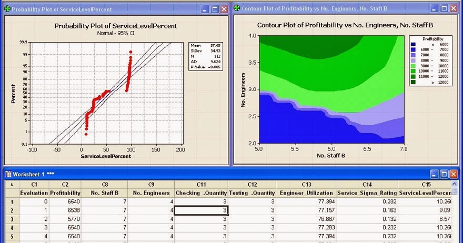
Task: Click the 'Profitability' column name cell
Action: 65,193
